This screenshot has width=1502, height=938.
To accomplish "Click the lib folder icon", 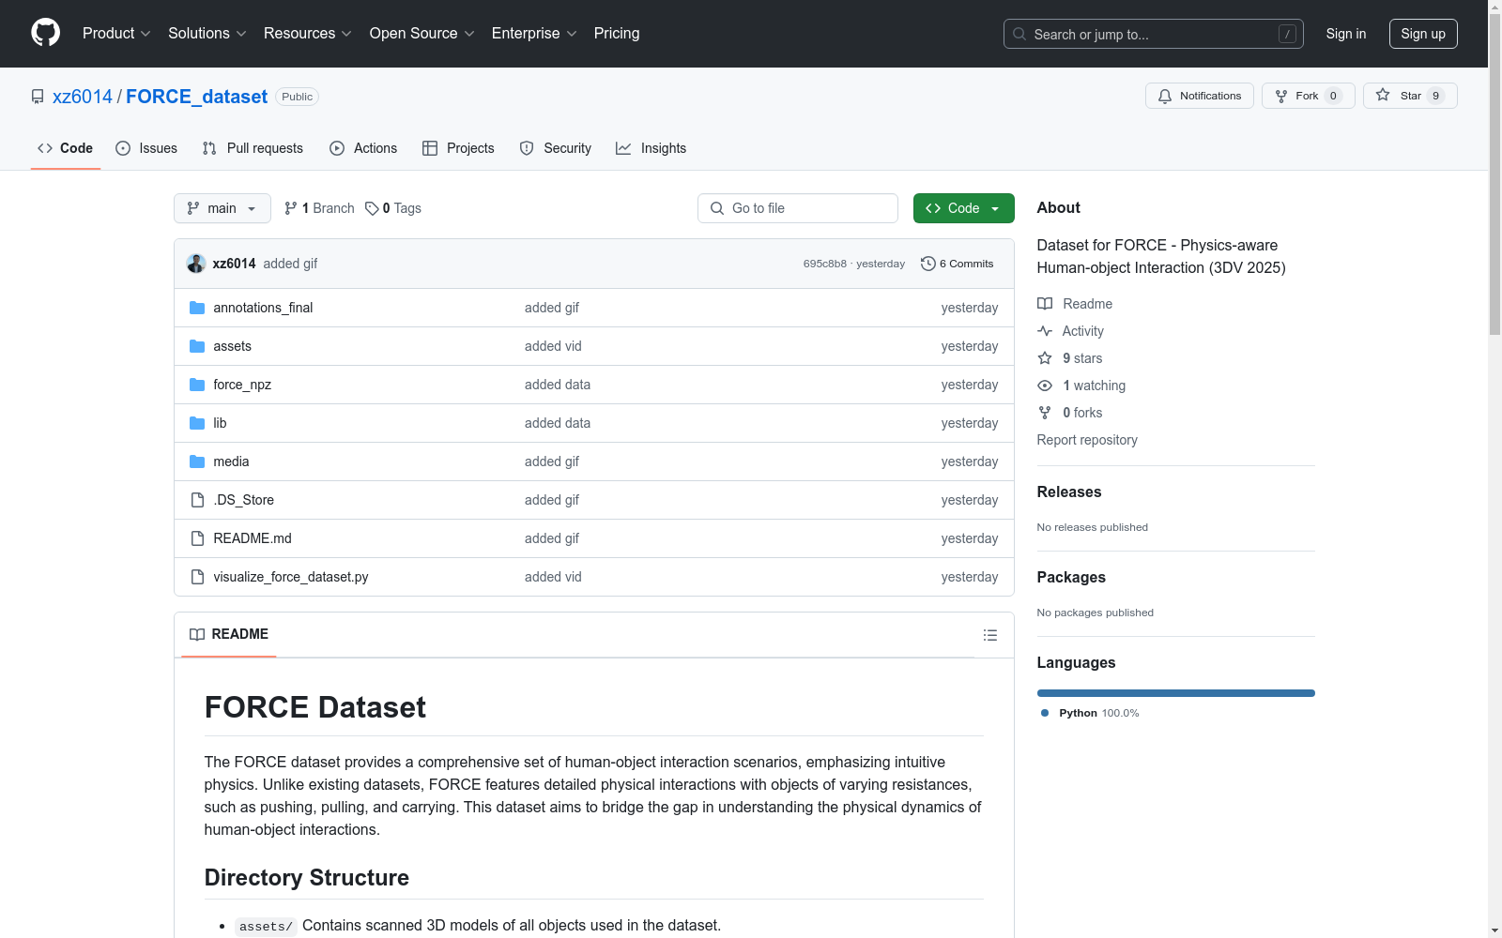I will point(197,423).
